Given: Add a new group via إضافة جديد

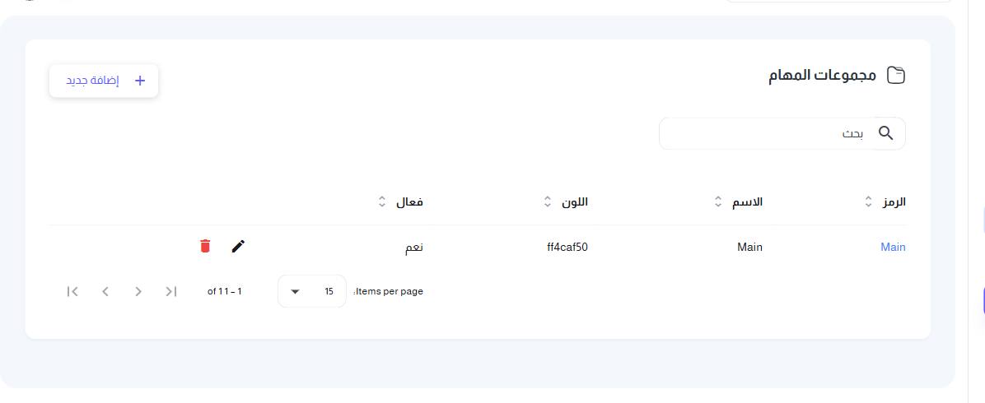Looking at the screenshot, I should (x=104, y=81).
